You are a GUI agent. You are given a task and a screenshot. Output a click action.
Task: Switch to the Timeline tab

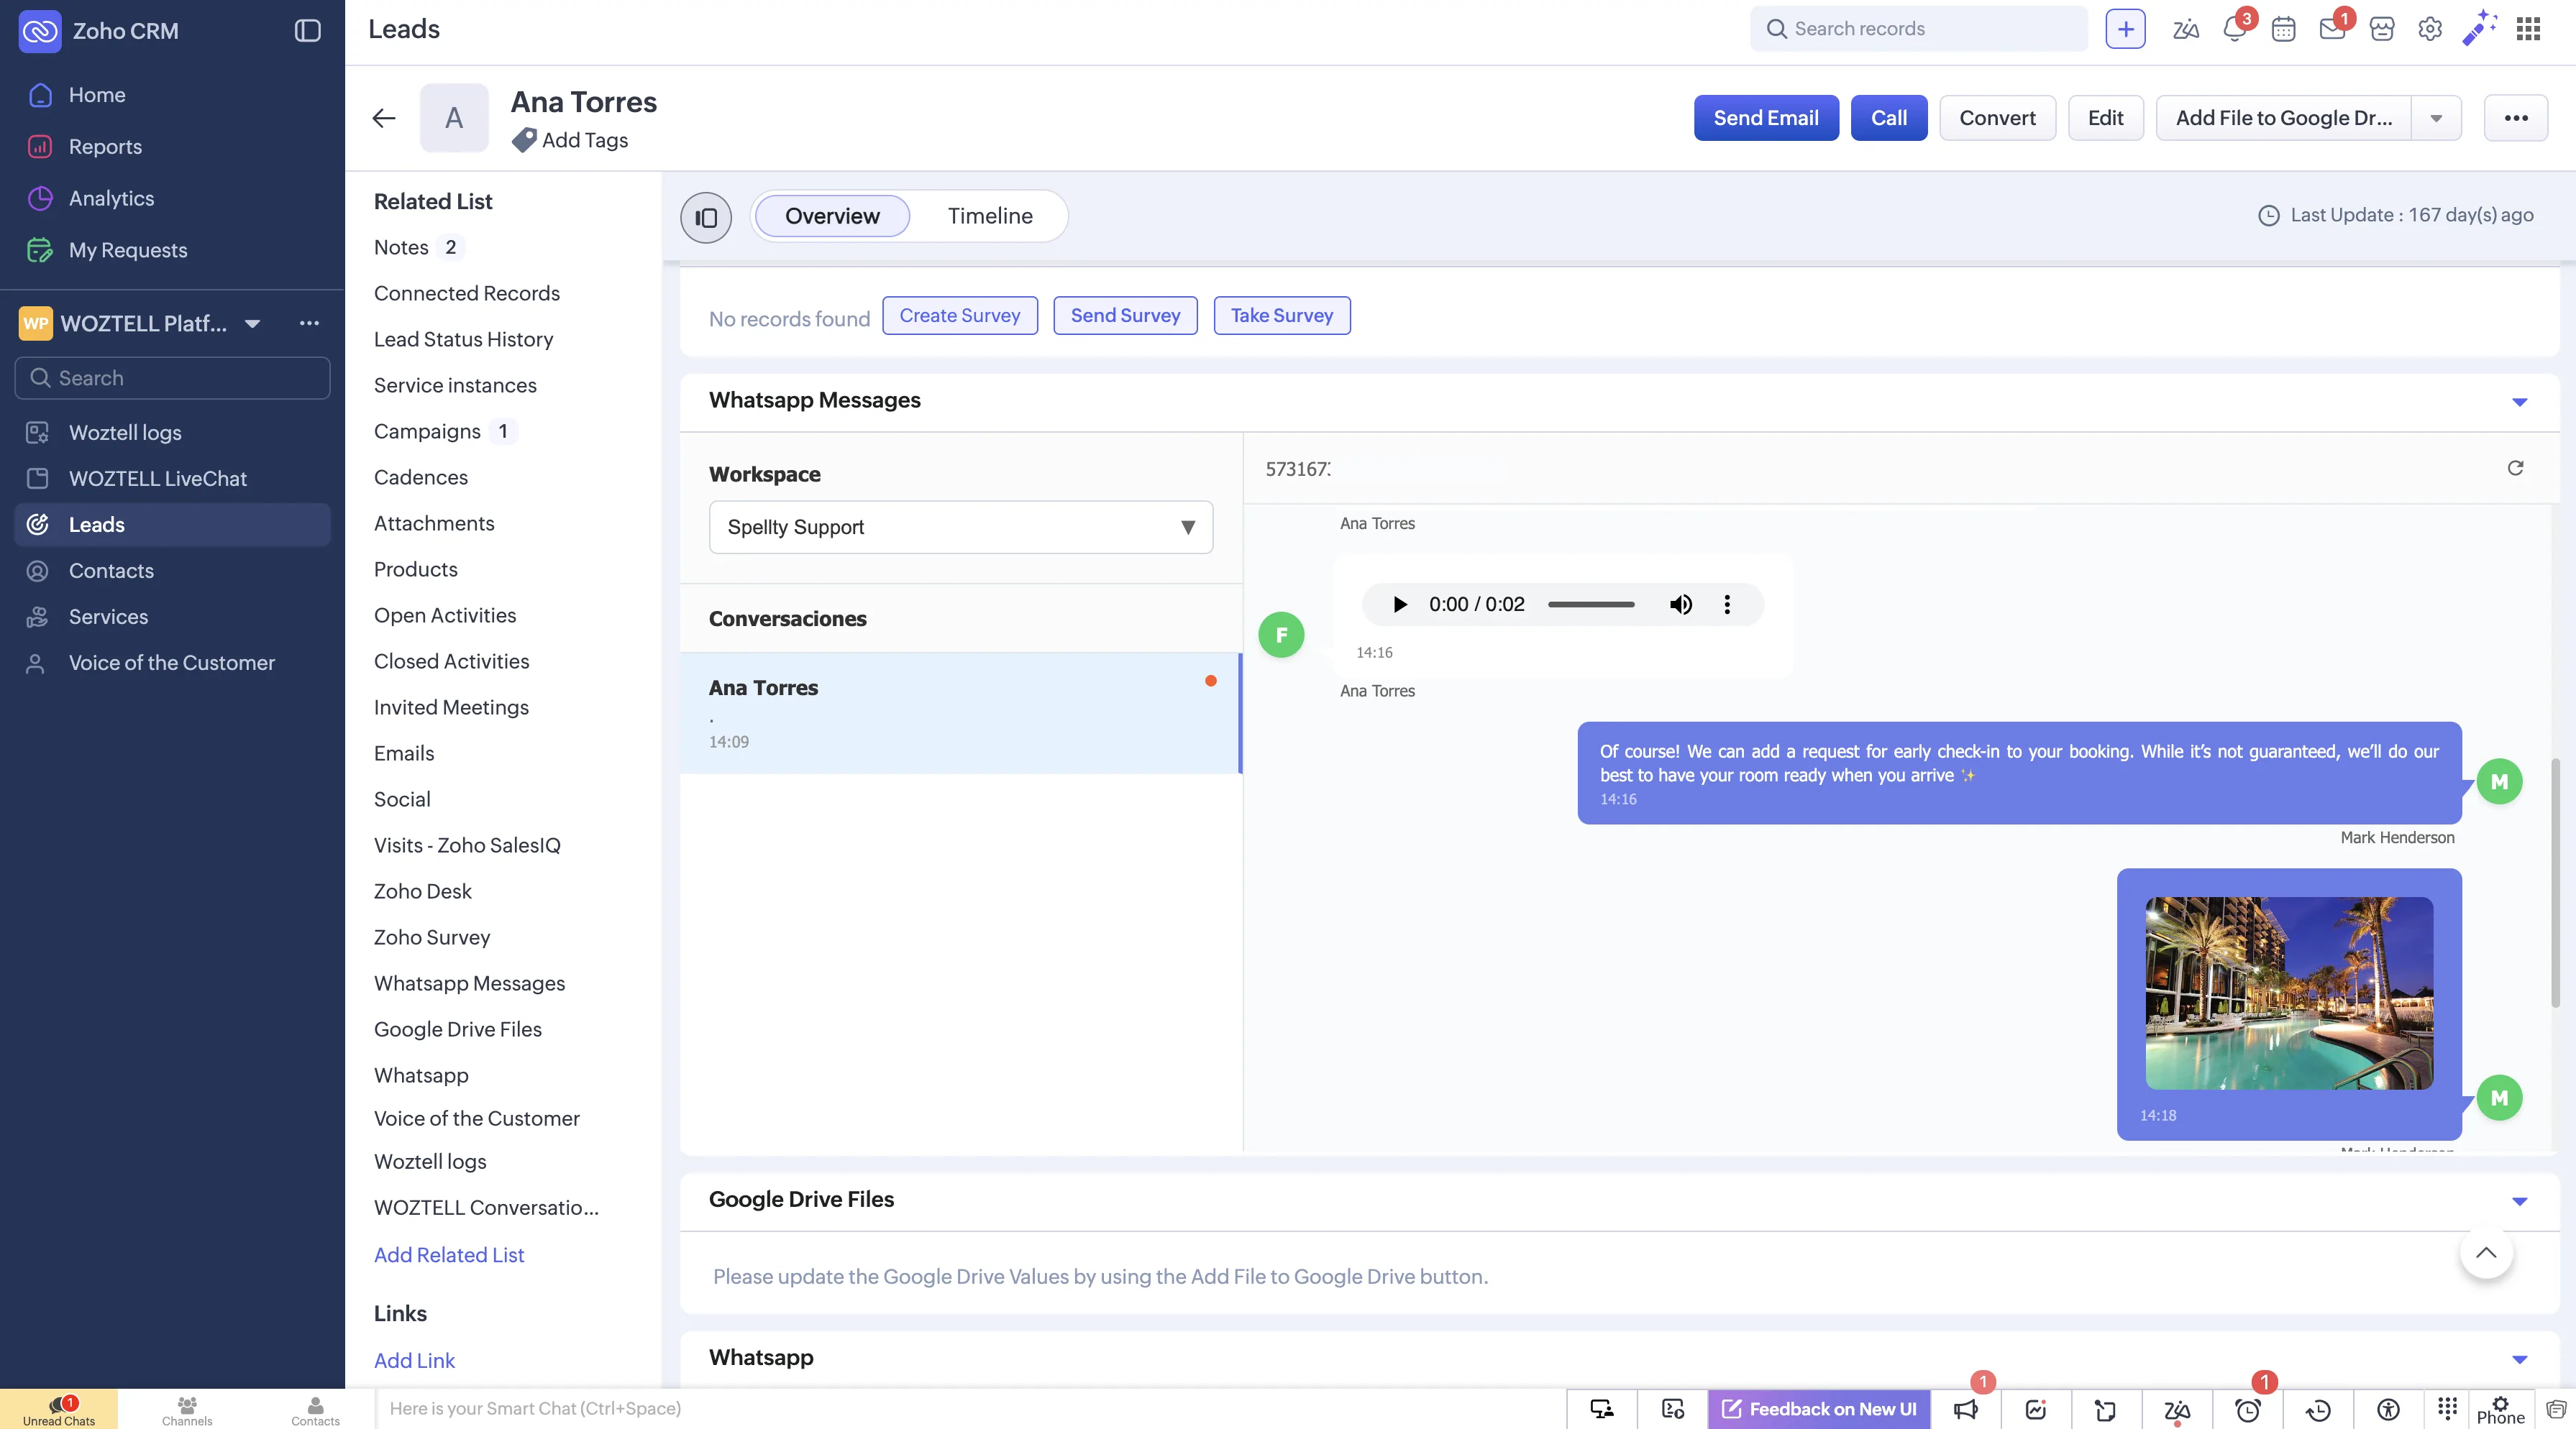pyautogui.click(x=990, y=216)
